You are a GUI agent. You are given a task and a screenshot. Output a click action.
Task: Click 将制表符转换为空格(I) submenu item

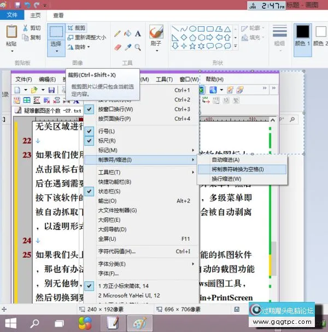pos(242,169)
